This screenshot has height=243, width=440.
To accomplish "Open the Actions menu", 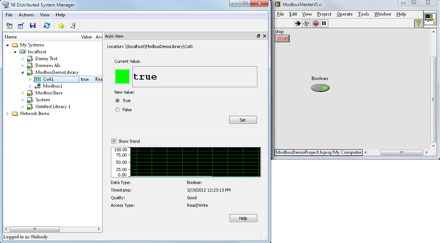I will [x=26, y=15].
